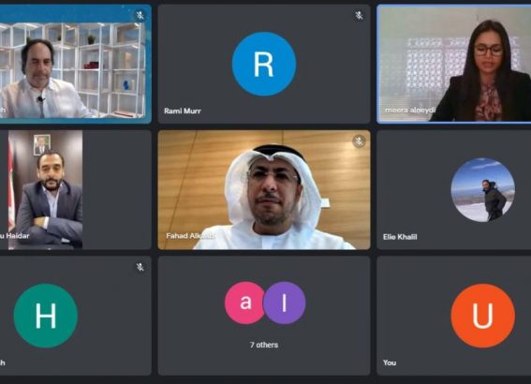The image size is (531, 384).
Task: Select the Haidar video tile with crossed arms
Action: tap(75, 189)
